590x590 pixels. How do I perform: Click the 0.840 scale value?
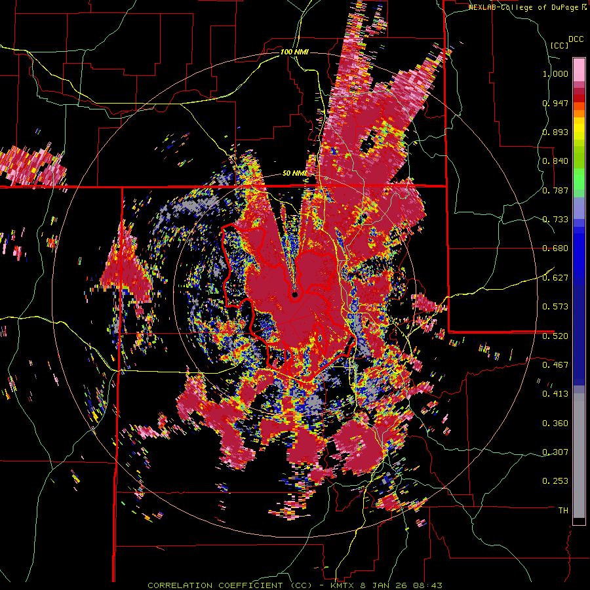tap(555, 161)
